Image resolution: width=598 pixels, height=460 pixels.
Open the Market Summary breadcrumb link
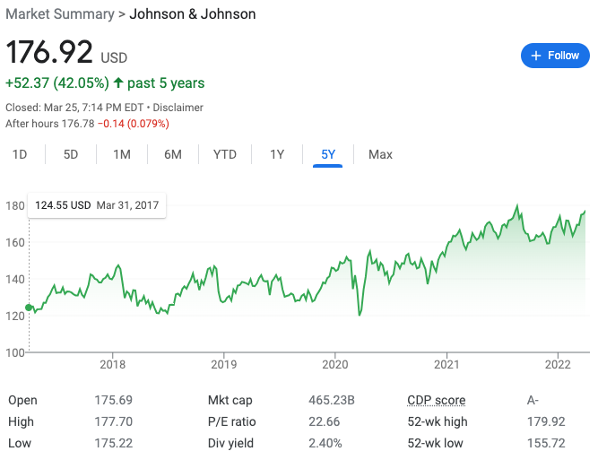(x=60, y=14)
